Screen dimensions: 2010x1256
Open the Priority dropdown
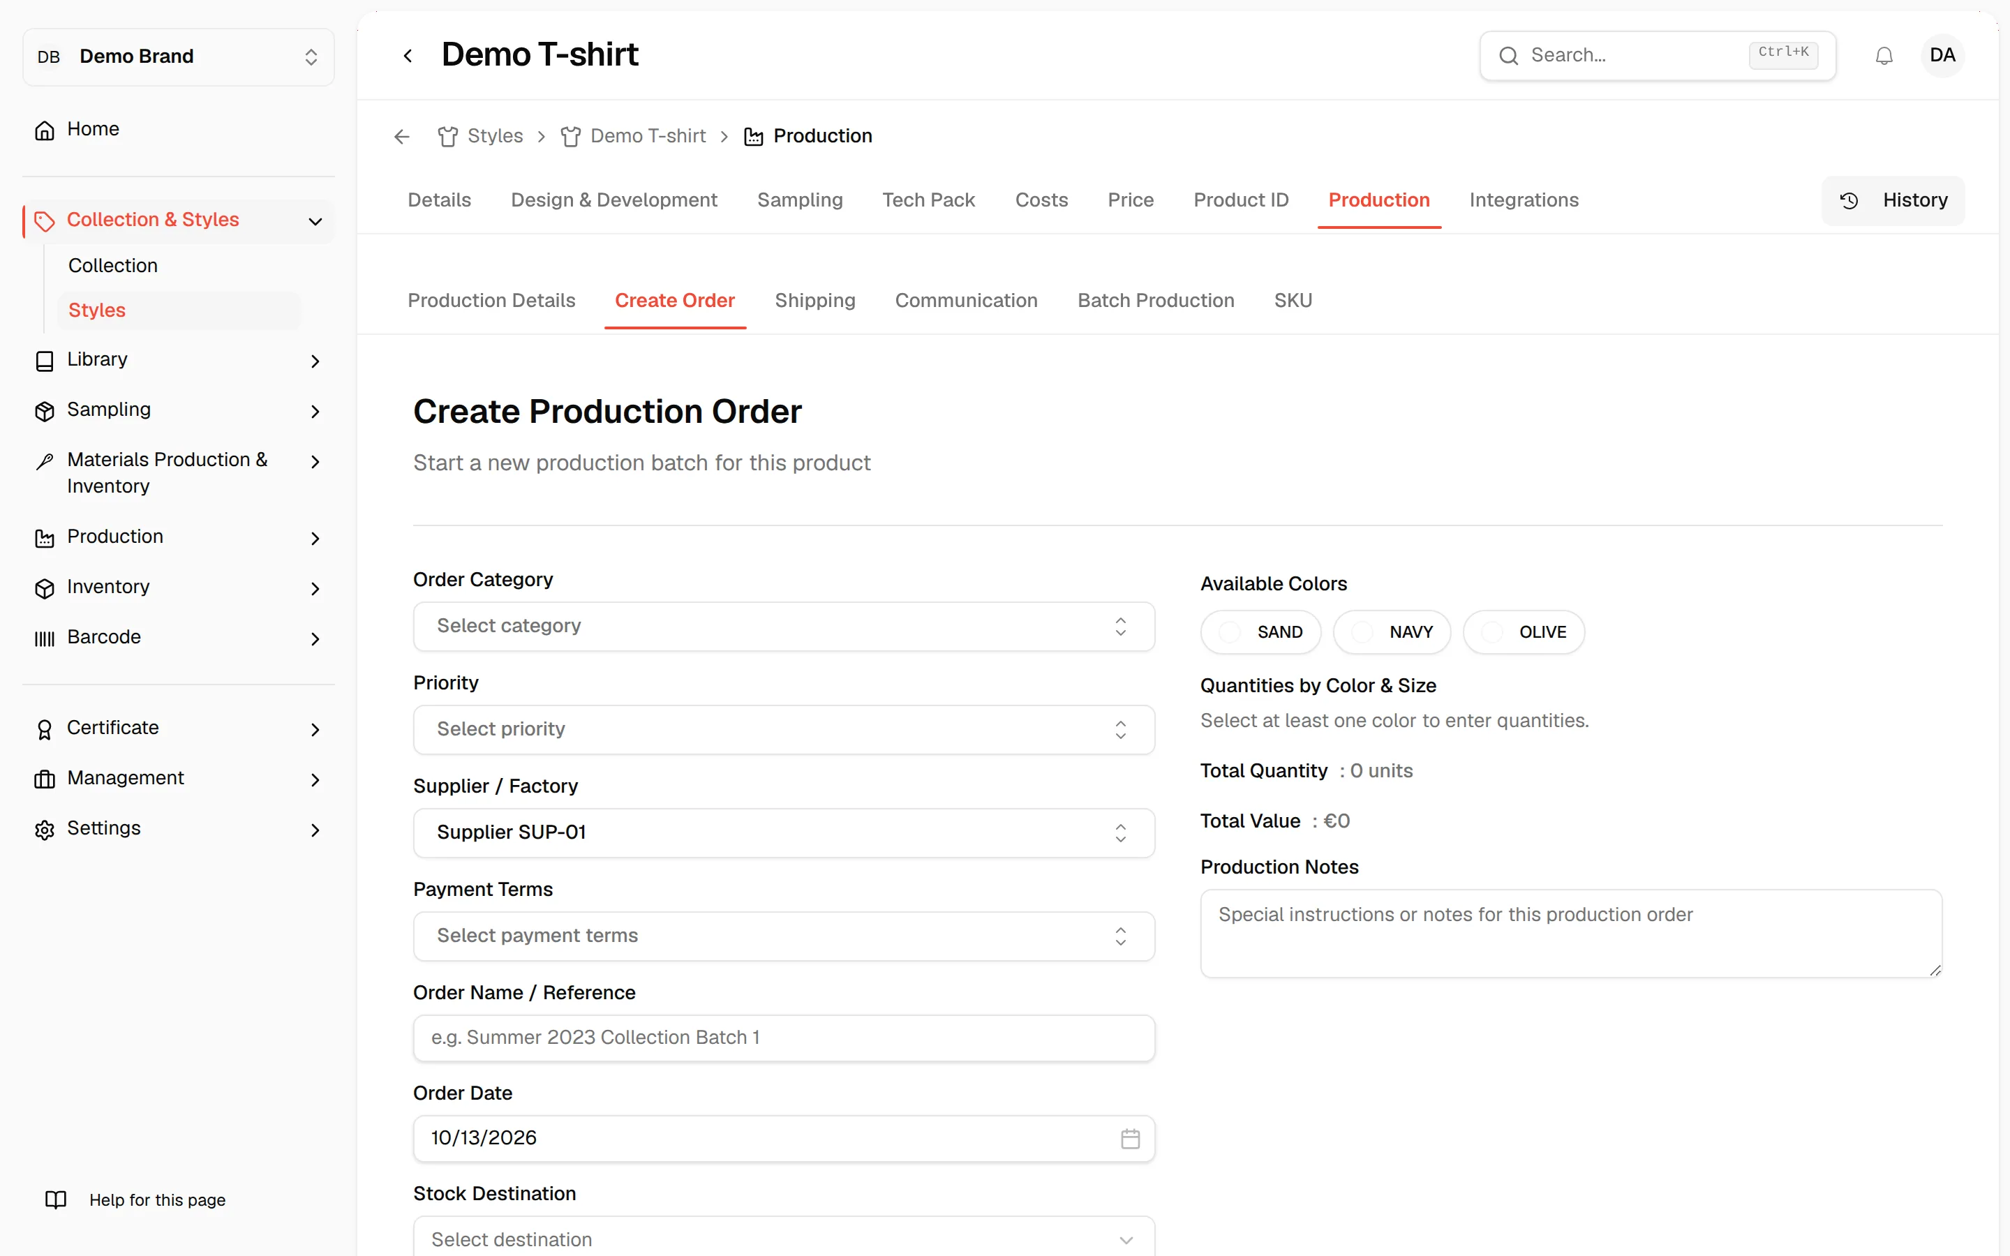[783, 729]
